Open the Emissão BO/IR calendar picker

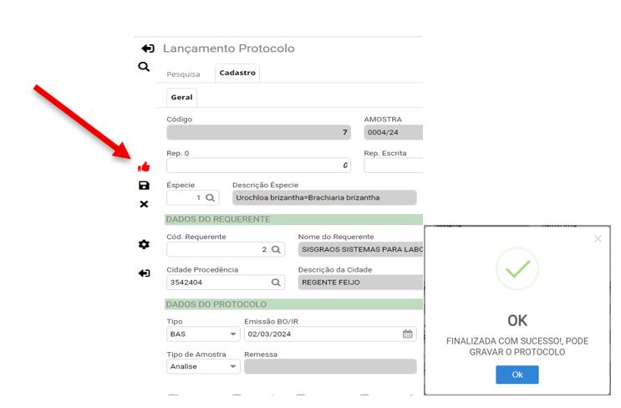pyautogui.click(x=408, y=334)
